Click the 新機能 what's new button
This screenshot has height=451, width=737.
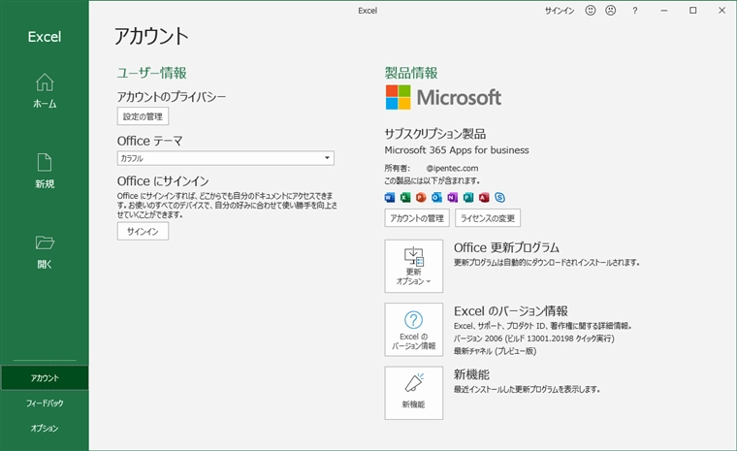(414, 393)
